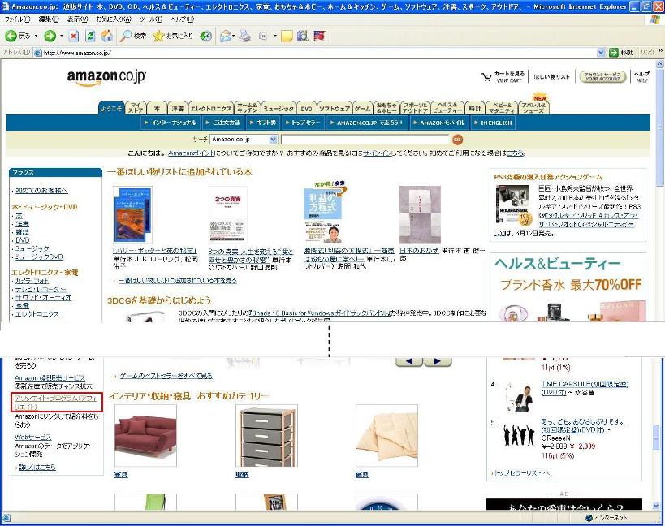
Task: Select the 本 (Books) tab
Action: click(x=157, y=109)
